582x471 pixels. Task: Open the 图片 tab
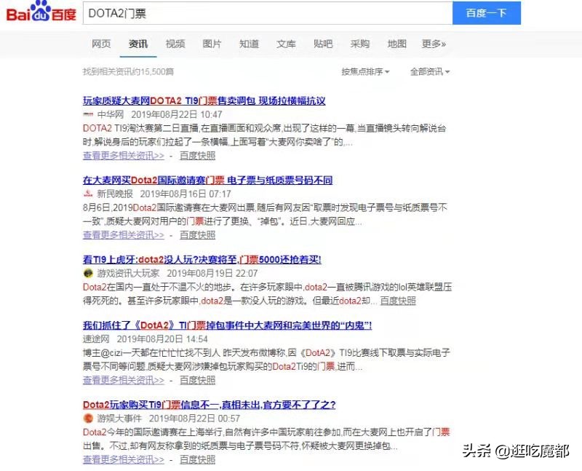click(x=212, y=44)
